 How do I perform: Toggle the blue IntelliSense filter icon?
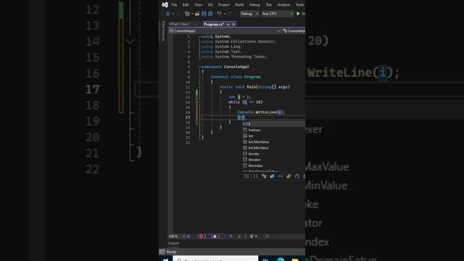(x=272, y=176)
